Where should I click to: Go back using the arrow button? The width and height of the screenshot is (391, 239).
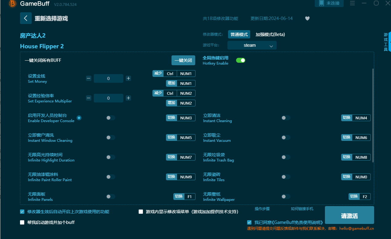[26, 18]
